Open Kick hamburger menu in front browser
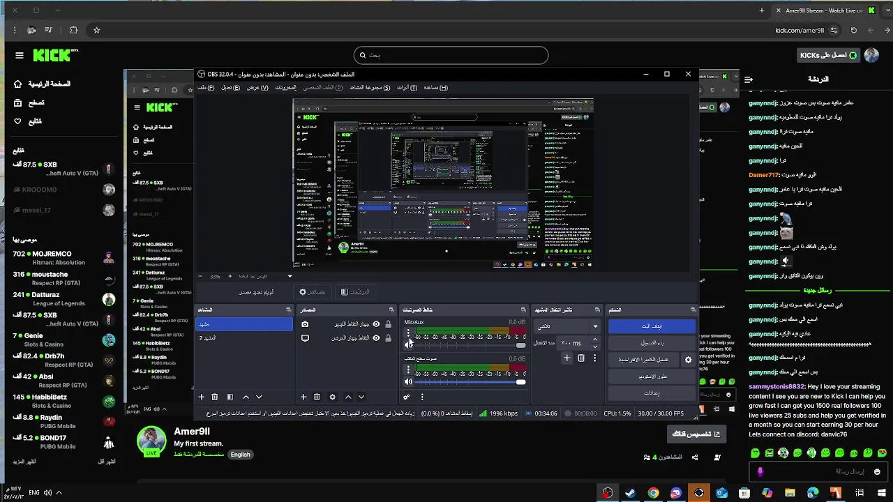This screenshot has height=502, width=893. tap(20, 55)
